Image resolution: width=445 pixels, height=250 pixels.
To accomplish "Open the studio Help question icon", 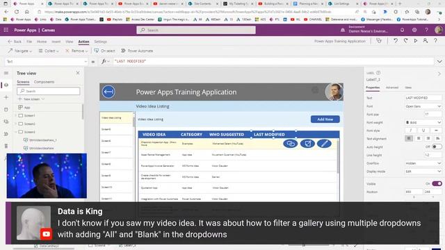I will 435,41.
